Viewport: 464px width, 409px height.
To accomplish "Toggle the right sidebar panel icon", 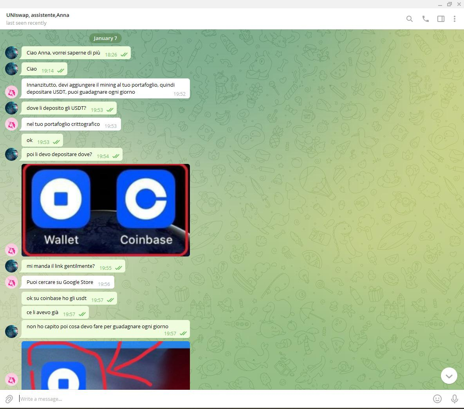I will point(441,19).
